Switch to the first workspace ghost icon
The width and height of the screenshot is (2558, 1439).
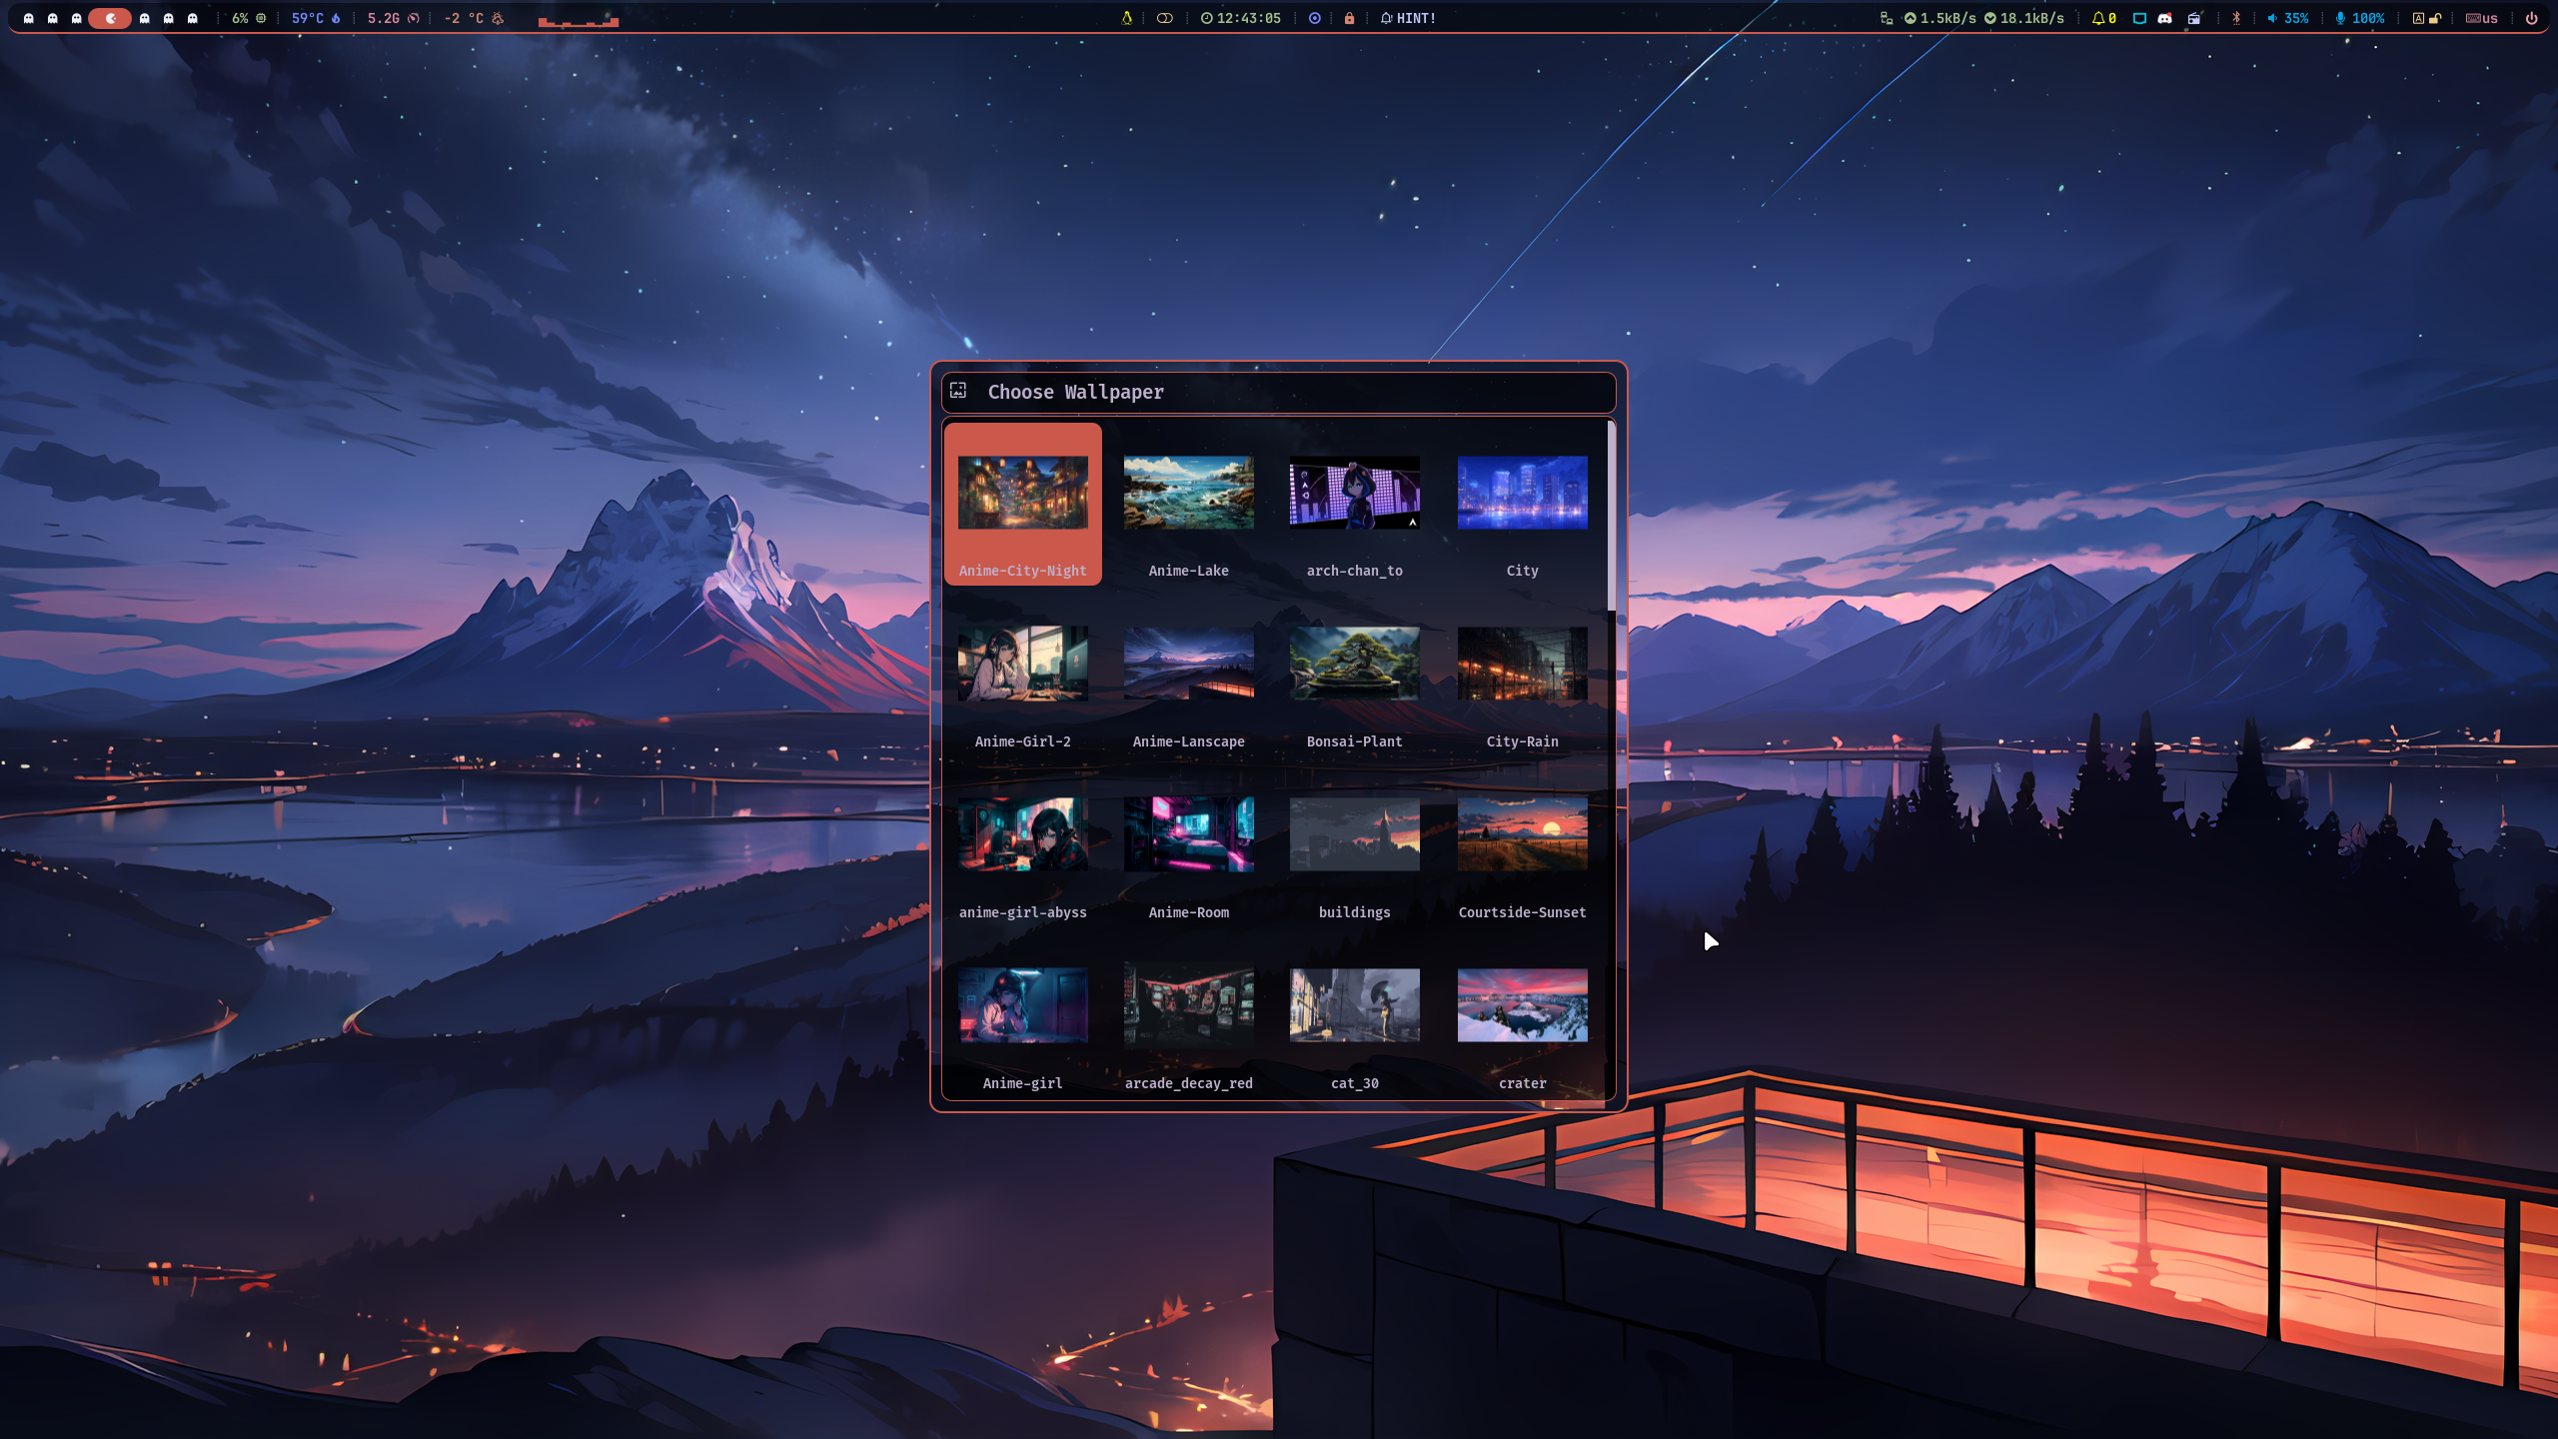tap(29, 18)
